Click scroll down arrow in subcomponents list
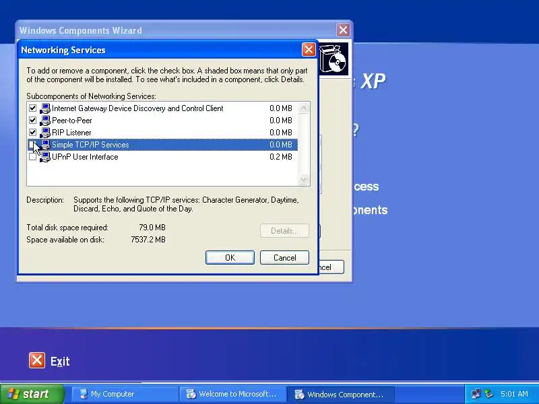 coord(304,180)
